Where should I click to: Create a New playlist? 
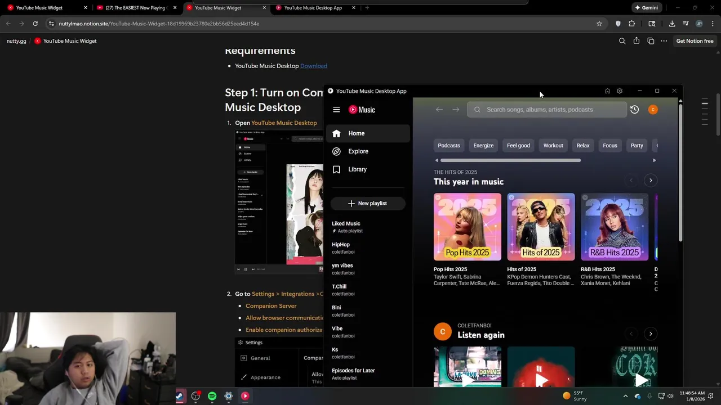(368, 203)
